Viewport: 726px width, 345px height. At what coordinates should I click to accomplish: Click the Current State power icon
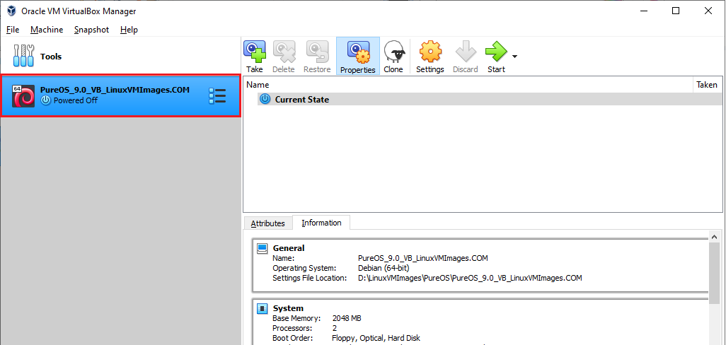(x=265, y=99)
